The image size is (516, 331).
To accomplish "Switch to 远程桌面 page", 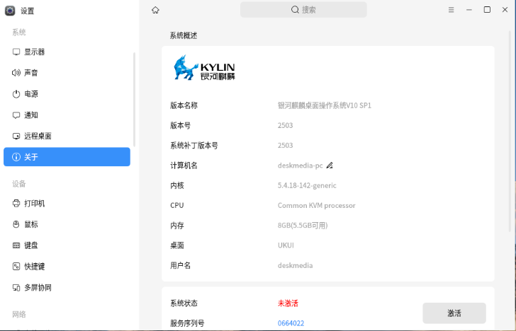I will tap(67, 136).
